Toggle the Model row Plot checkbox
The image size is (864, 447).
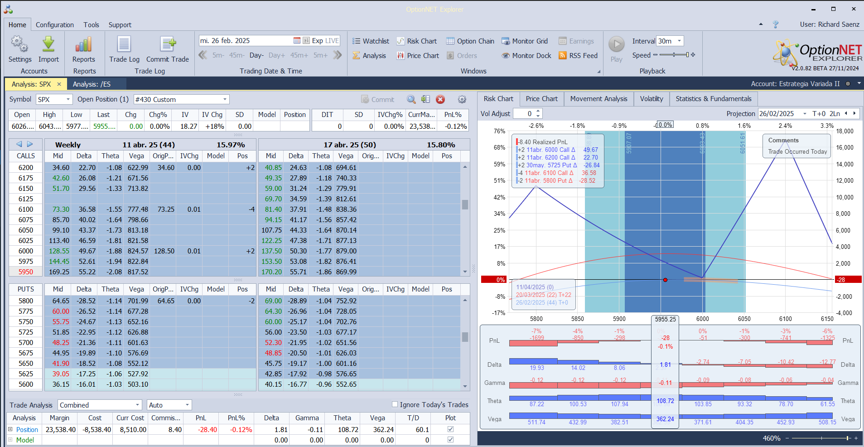tap(450, 439)
